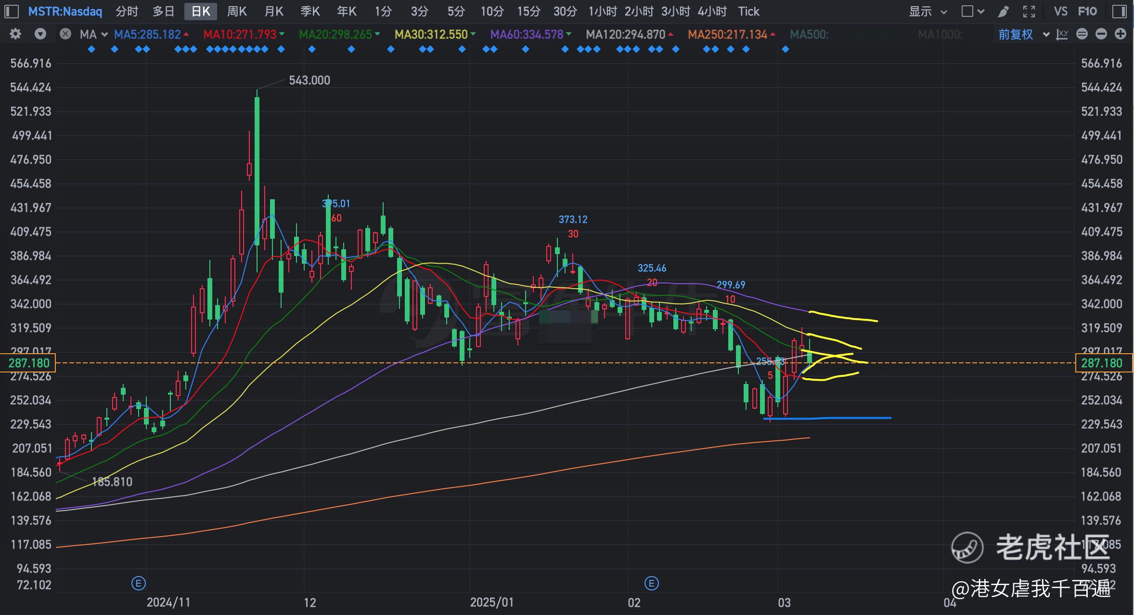Switch to the 分时 intraday tab

point(127,11)
